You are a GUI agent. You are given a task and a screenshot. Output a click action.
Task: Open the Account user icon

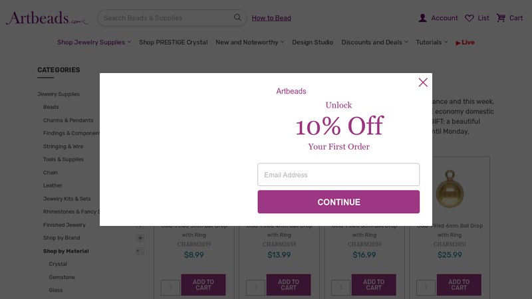tap(423, 18)
